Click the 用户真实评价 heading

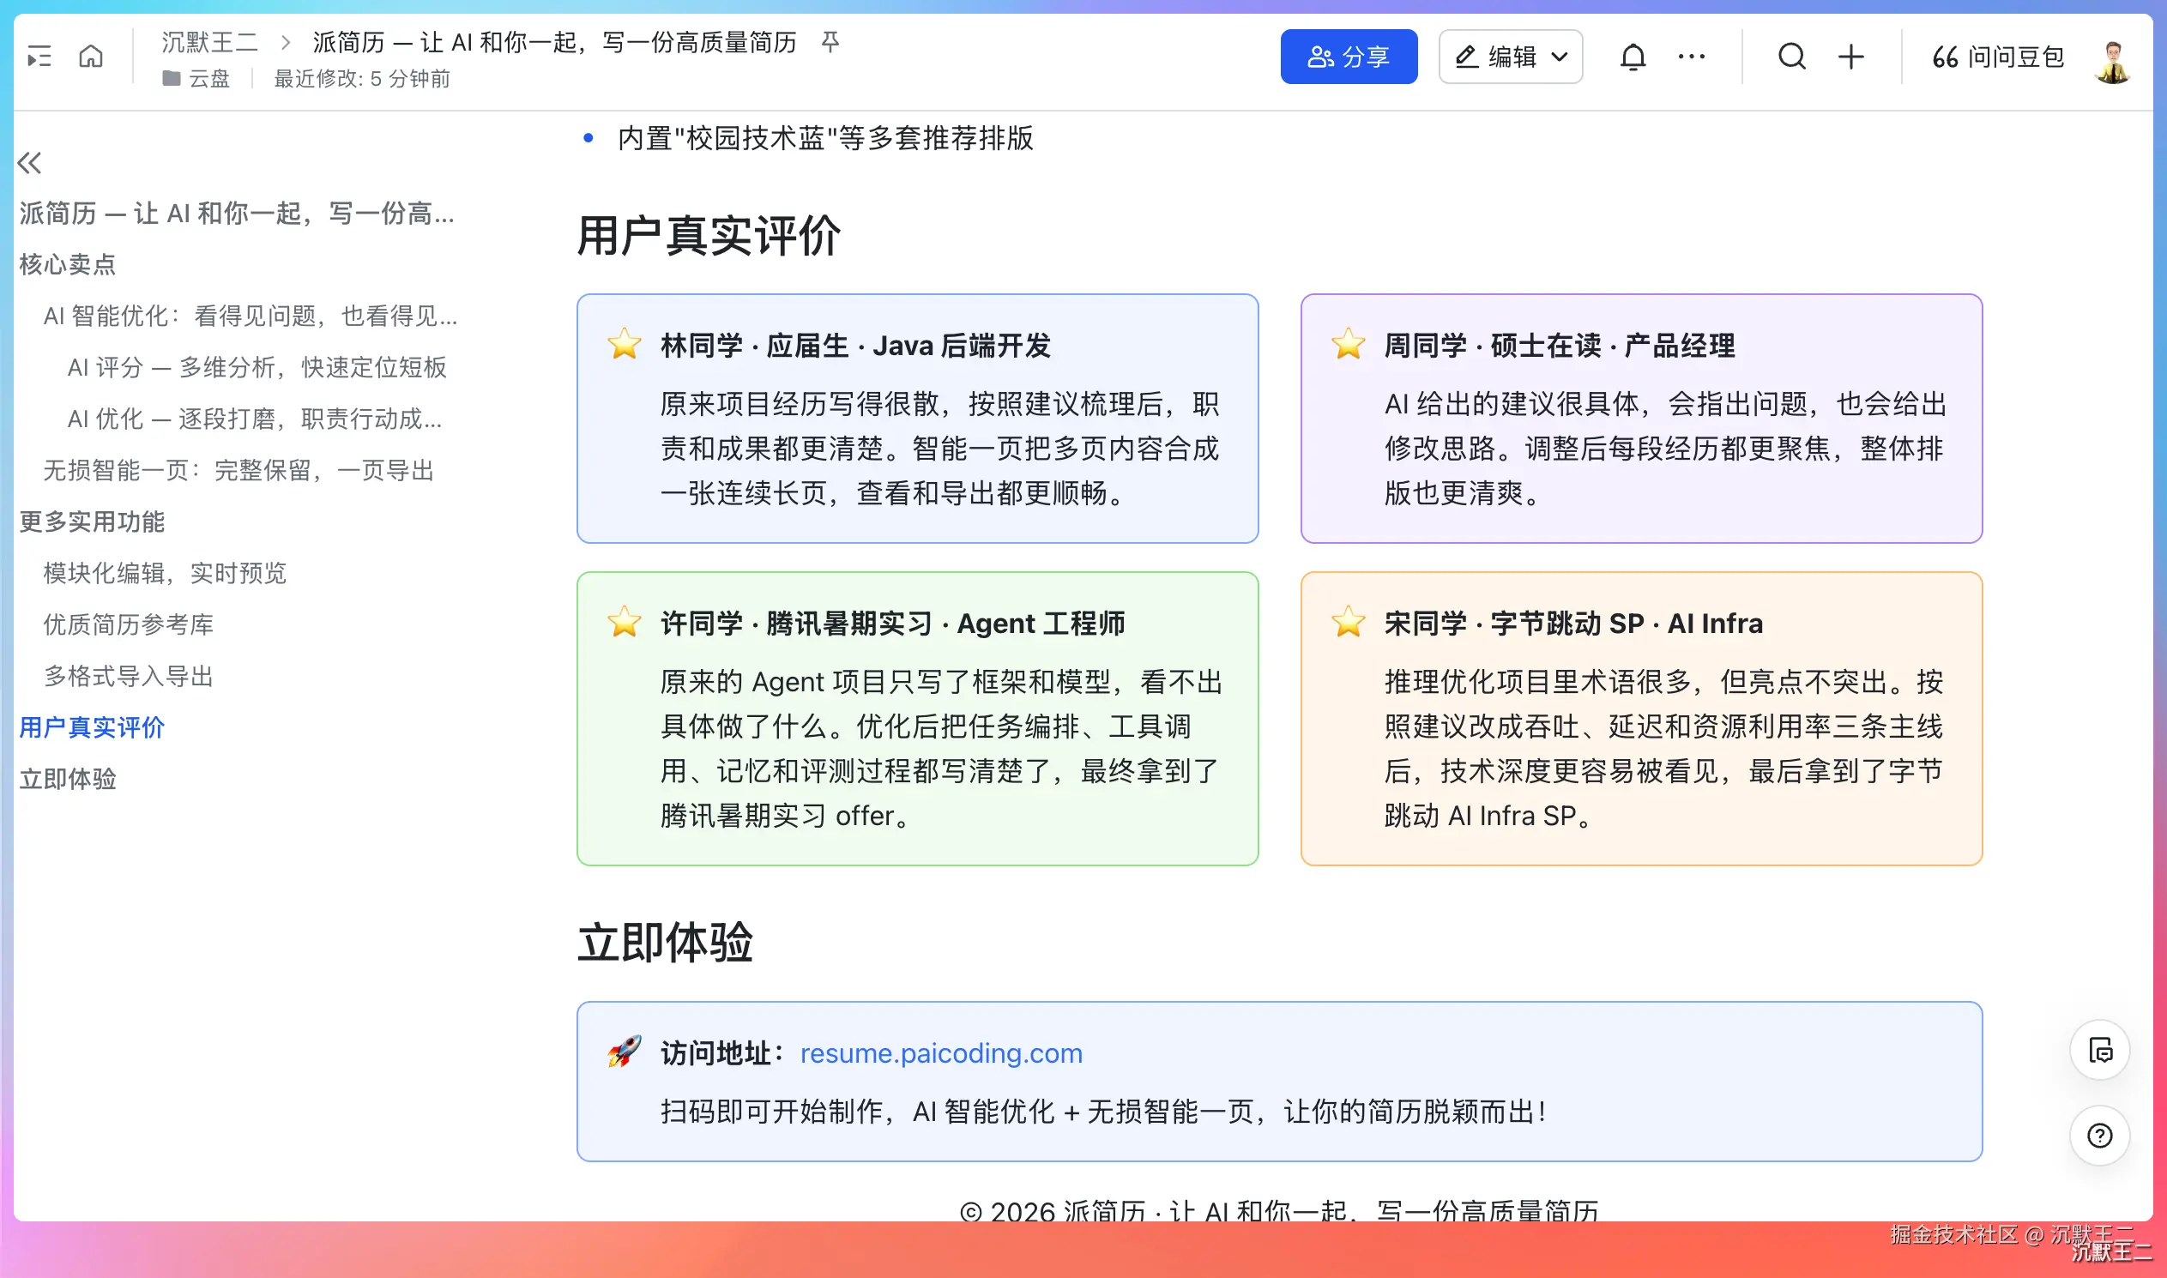click(x=709, y=236)
